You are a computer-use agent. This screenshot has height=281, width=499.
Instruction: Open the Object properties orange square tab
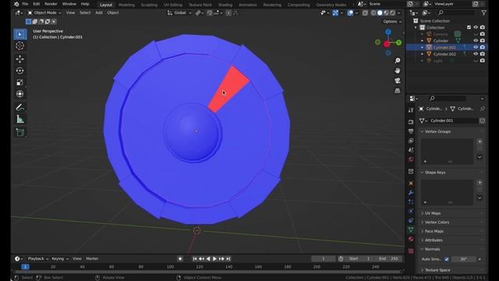411,183
